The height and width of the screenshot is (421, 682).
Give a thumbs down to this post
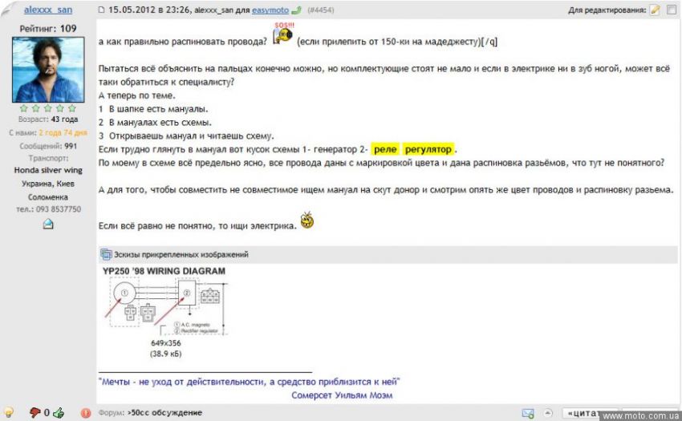[35, 413]
